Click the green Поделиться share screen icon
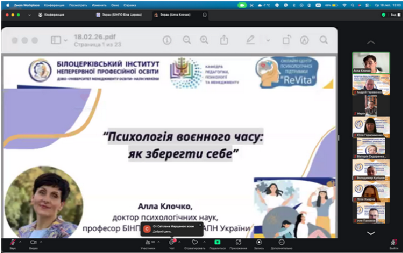 tap(217, 242)
